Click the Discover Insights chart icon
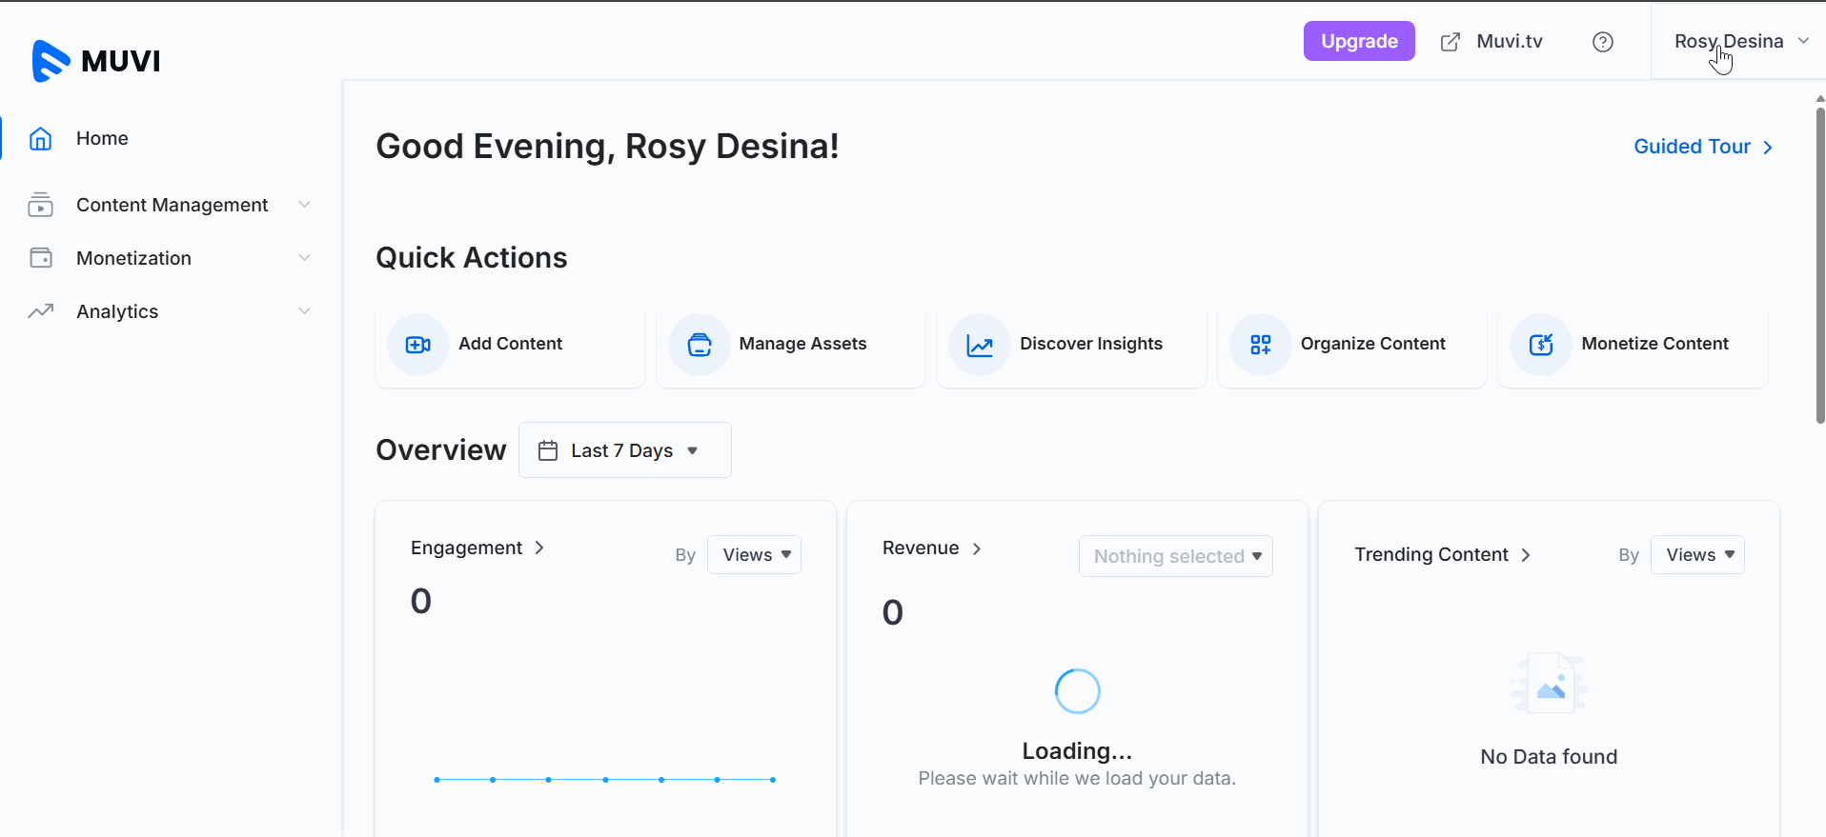This screenshot has width=1826, height=837. point(979,345)
